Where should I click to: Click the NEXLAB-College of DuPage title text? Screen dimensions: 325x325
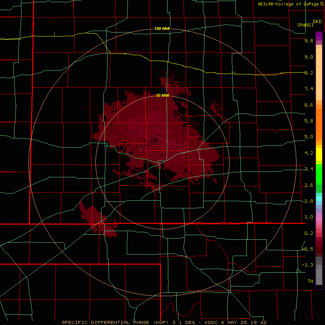[x=291, y=4]
